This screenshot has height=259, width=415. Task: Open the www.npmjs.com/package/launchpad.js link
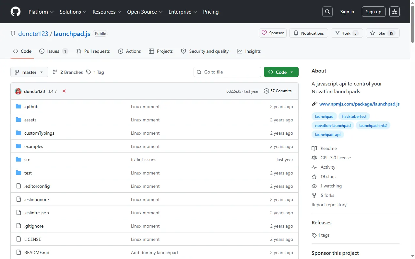click(x=359, y=104)
